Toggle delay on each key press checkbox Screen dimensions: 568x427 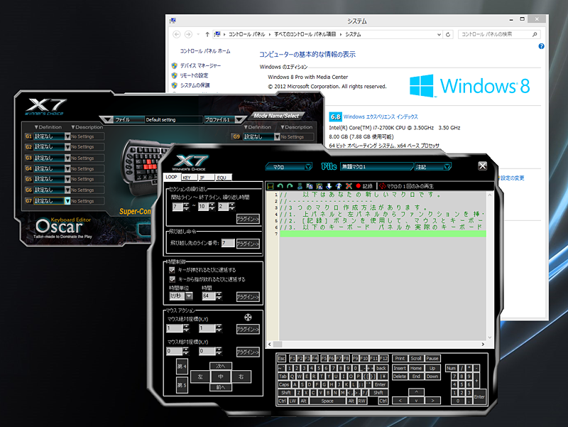click(x=172, y=270)
